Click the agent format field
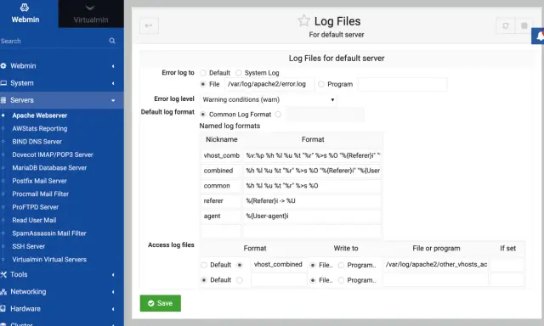Viewport: 544px width, 326px height. pos(312,216)
